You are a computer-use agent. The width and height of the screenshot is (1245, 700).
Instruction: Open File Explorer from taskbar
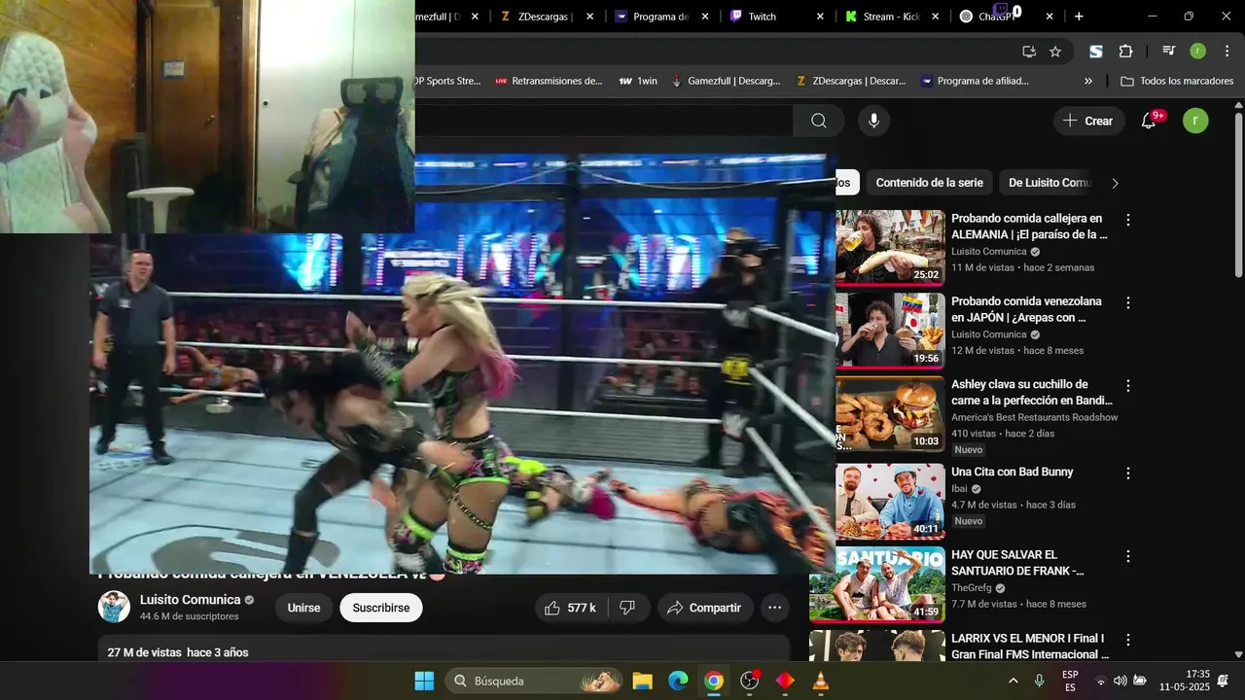click(642, 681)
